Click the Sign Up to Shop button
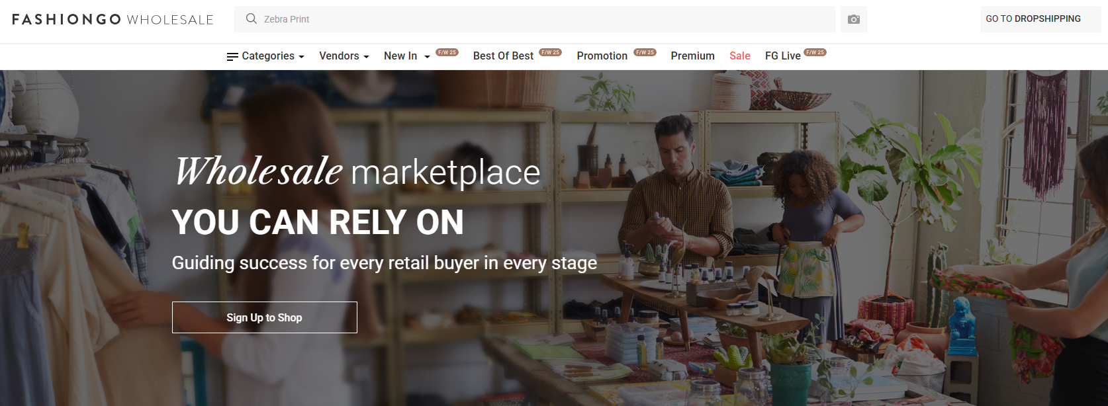Screen dimensions: 1108x406 (x=265, y=317)
